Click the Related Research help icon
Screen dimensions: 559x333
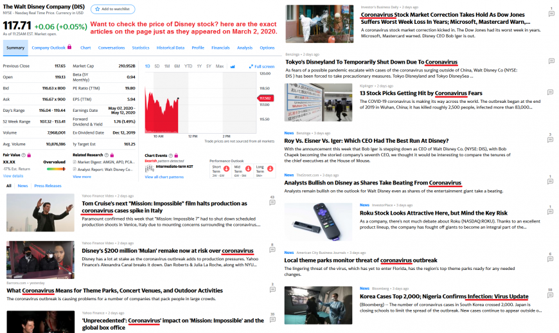tap(106, 155)
